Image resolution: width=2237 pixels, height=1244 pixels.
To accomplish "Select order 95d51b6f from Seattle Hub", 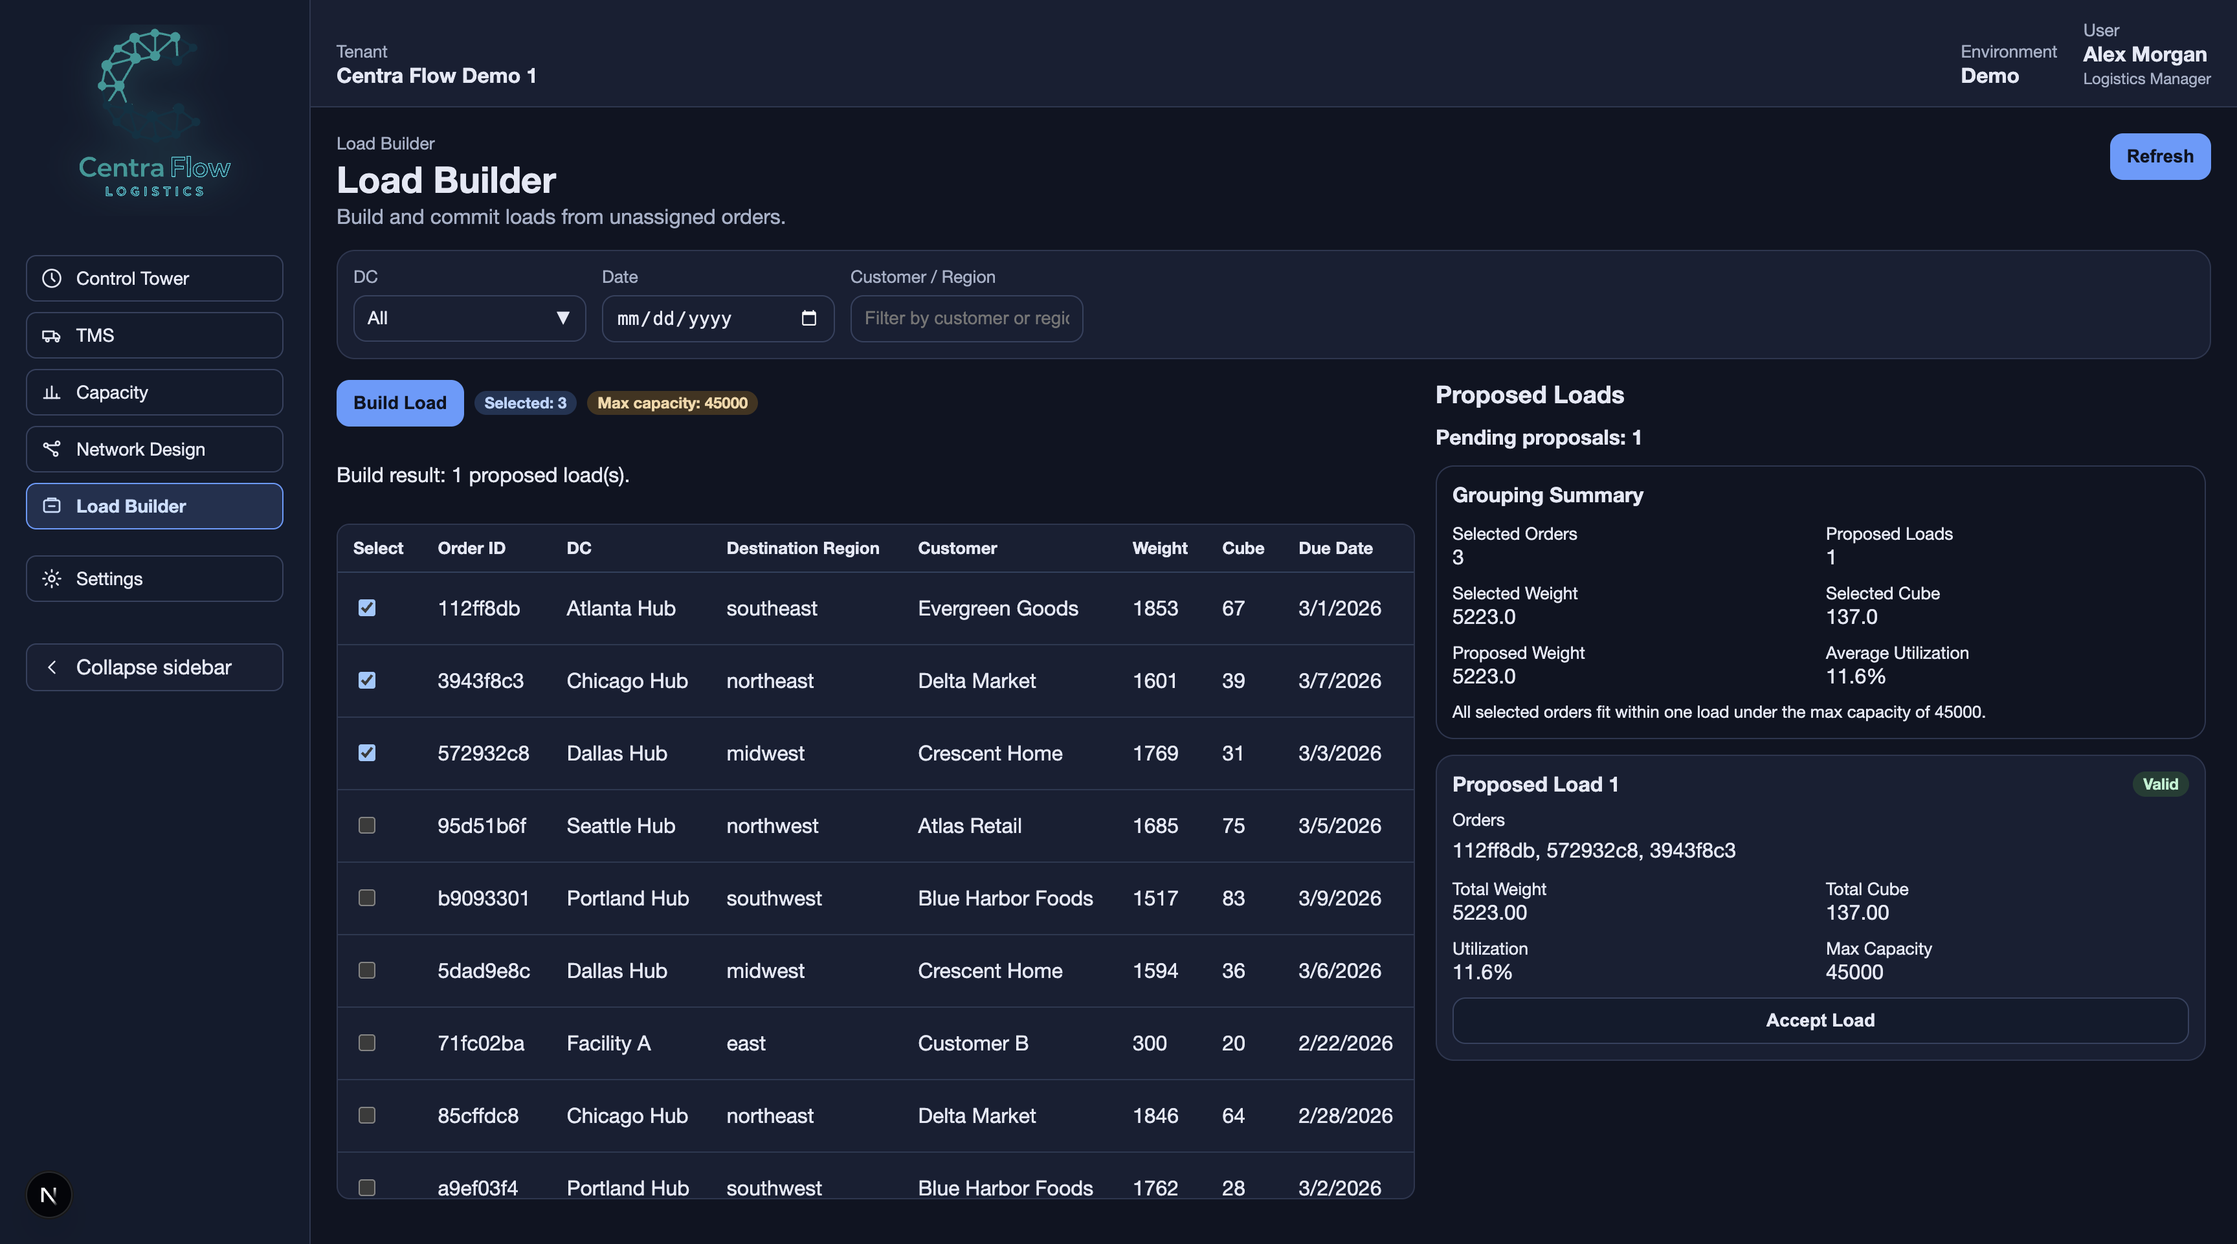I will click(x=366, y=826).
